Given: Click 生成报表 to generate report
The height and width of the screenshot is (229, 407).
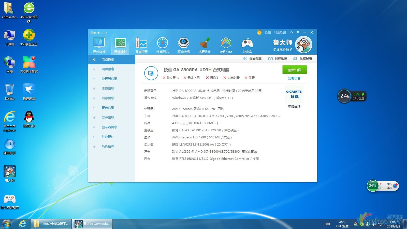Looking at the screenshot, I should 302,59.
